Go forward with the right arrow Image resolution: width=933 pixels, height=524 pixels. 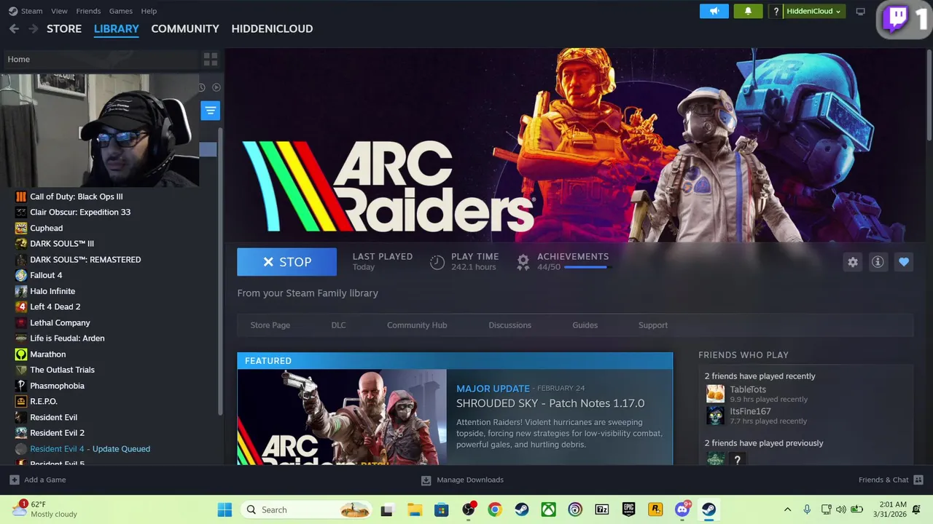[x=33, y=28]
